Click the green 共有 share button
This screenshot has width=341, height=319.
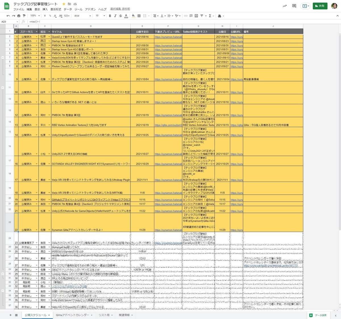pos(320,6)
